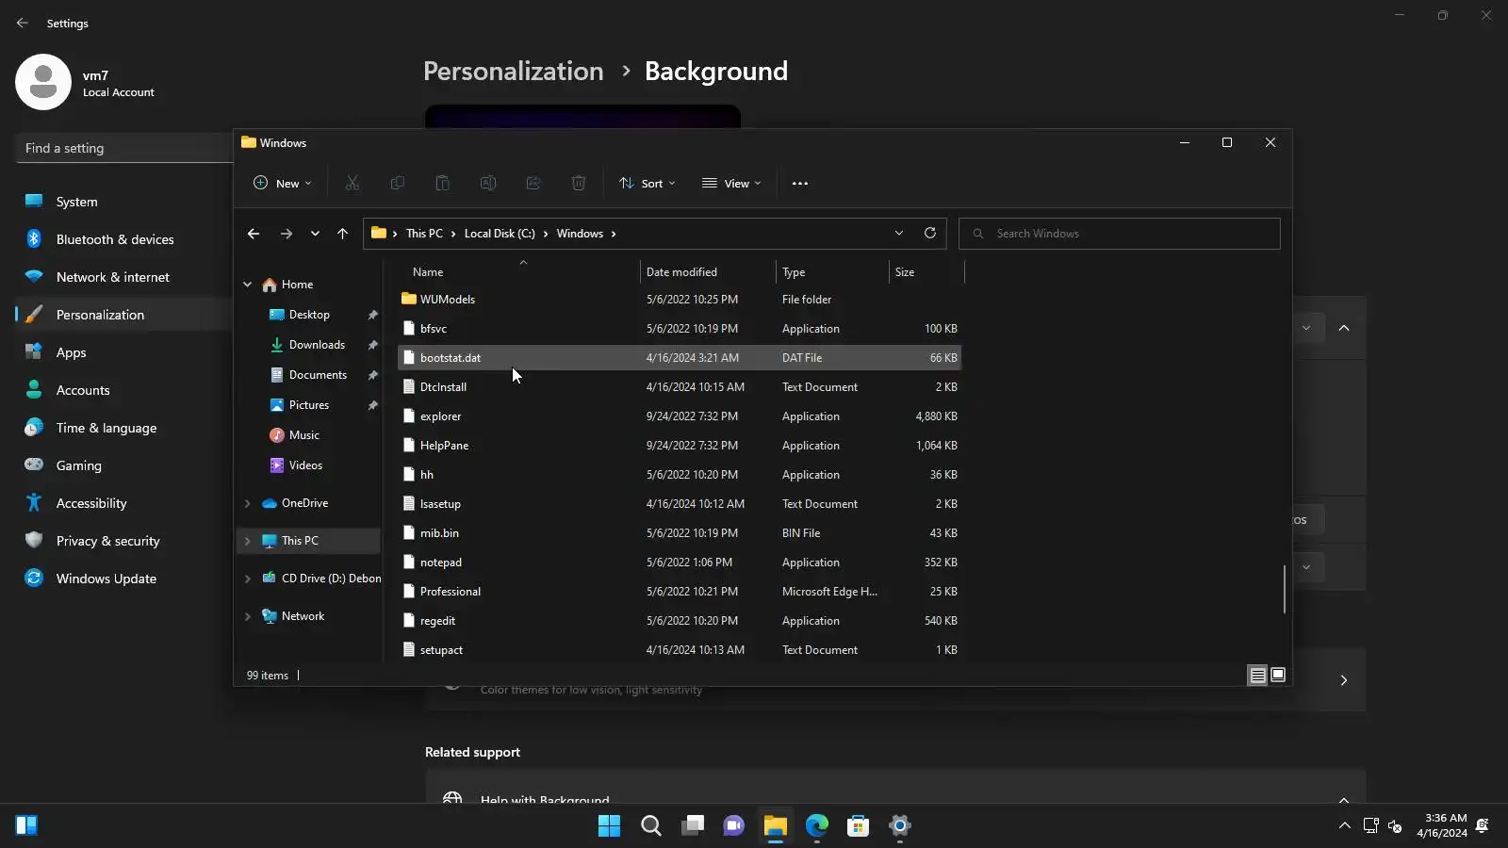This screenshot has width=1508, height=848.
Task: Open the Sort dropdown menu
Action: click(x=647, y=184)
